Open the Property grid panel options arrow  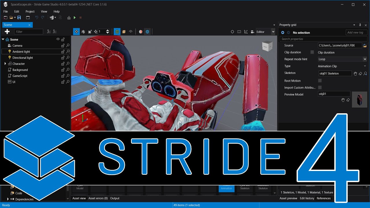[x=354, y=25]
